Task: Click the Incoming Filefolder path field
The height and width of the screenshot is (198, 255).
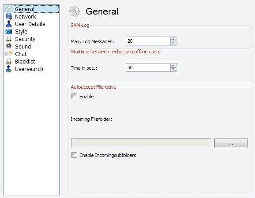Action: [x=141, y=143]
